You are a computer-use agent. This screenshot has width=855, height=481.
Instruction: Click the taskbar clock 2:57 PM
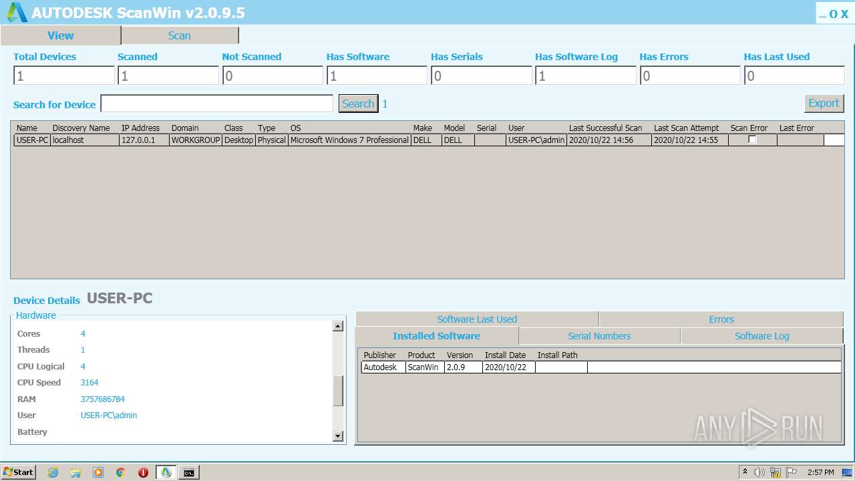pyautogui.click(x=820, y=472)
